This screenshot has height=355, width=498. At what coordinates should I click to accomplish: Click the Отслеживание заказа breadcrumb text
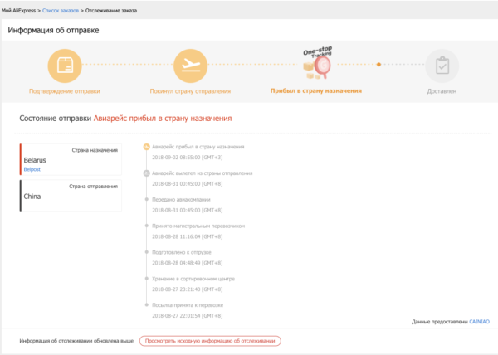(x=111, y=11)
